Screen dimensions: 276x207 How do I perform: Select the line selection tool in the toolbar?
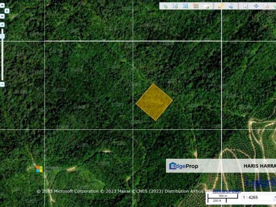click(x=176, y=6)
